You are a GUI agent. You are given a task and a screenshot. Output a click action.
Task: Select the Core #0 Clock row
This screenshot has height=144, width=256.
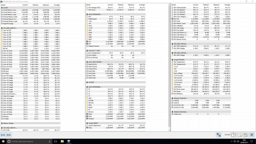[30, 51]
